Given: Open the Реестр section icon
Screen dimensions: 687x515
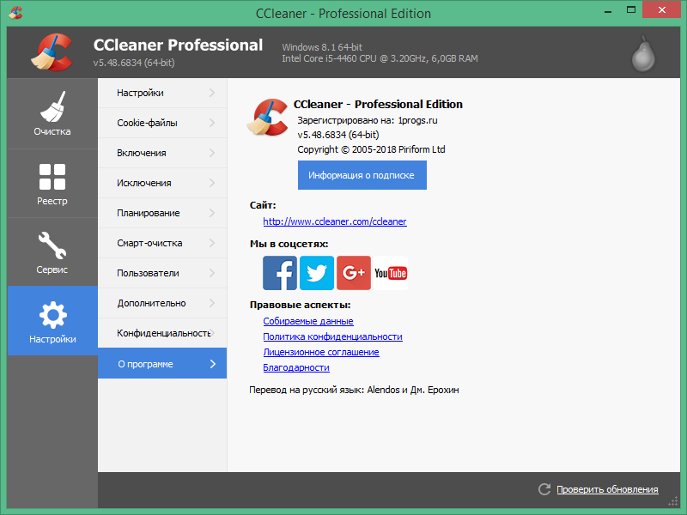Looking at the screenshot, I should [x=52, y=176].
